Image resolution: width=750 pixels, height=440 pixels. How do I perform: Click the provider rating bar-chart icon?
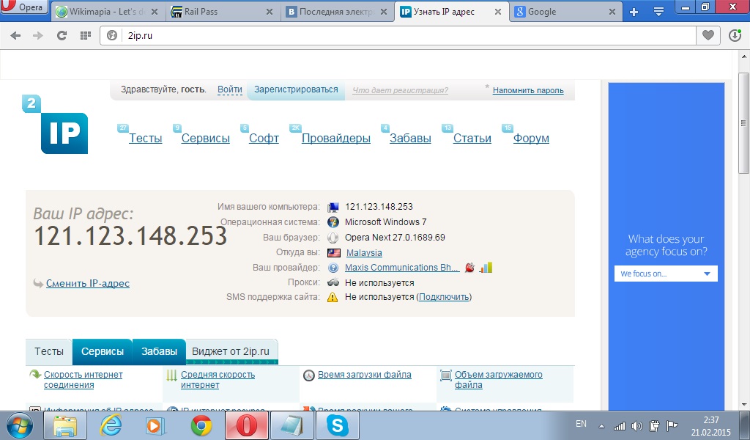pyautogui.click(x=486, y=268)
